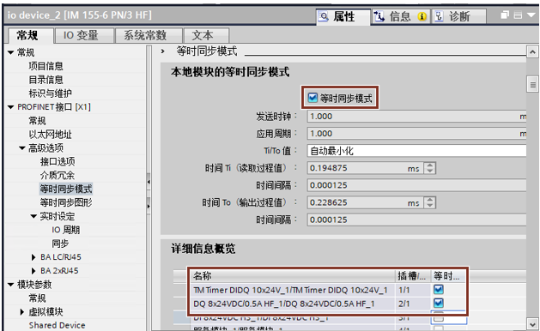Viewport: 540px width, 331px height.
Task: Select Shared Device in the tree
Action: pos(58,326)
